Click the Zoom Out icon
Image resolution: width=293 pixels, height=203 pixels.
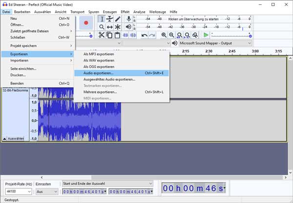pos(171,35)
